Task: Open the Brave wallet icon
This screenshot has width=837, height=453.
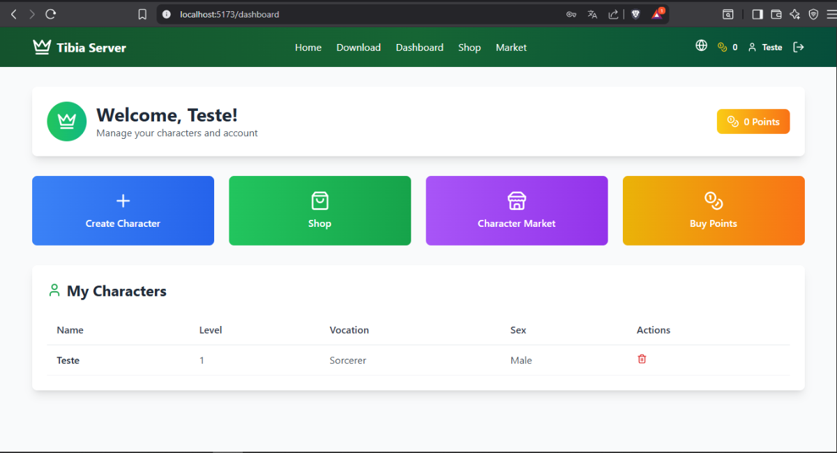Action: (776, 14)
